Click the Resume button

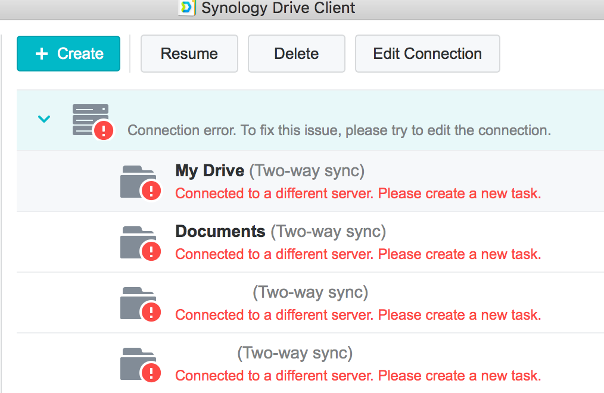click(x=189, y=54)
